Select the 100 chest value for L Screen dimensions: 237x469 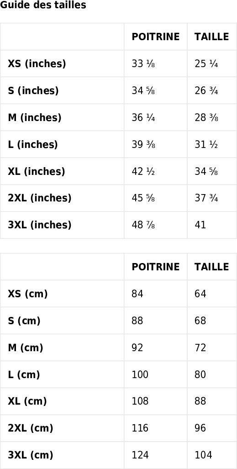(140, 374)
